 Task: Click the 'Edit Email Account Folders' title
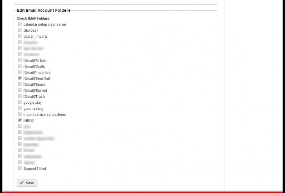[x=43, y=10]
